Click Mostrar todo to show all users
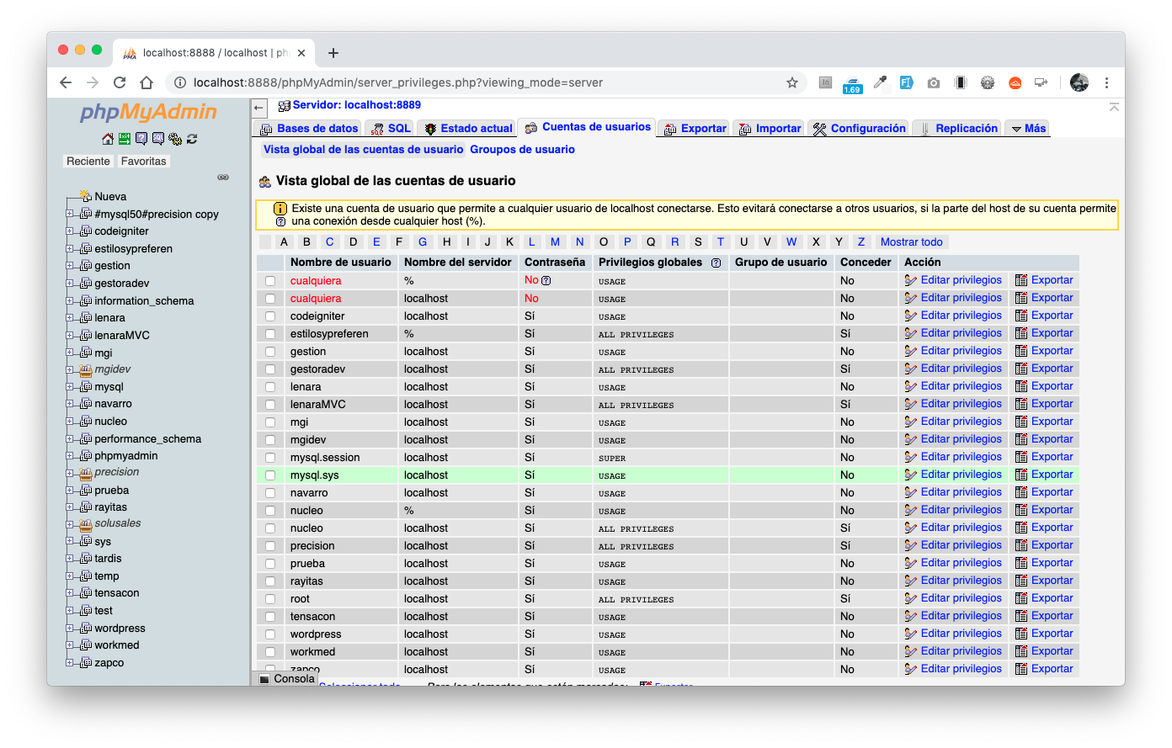The height and width of the screenshot is (748, 1172). coord(911,242)
